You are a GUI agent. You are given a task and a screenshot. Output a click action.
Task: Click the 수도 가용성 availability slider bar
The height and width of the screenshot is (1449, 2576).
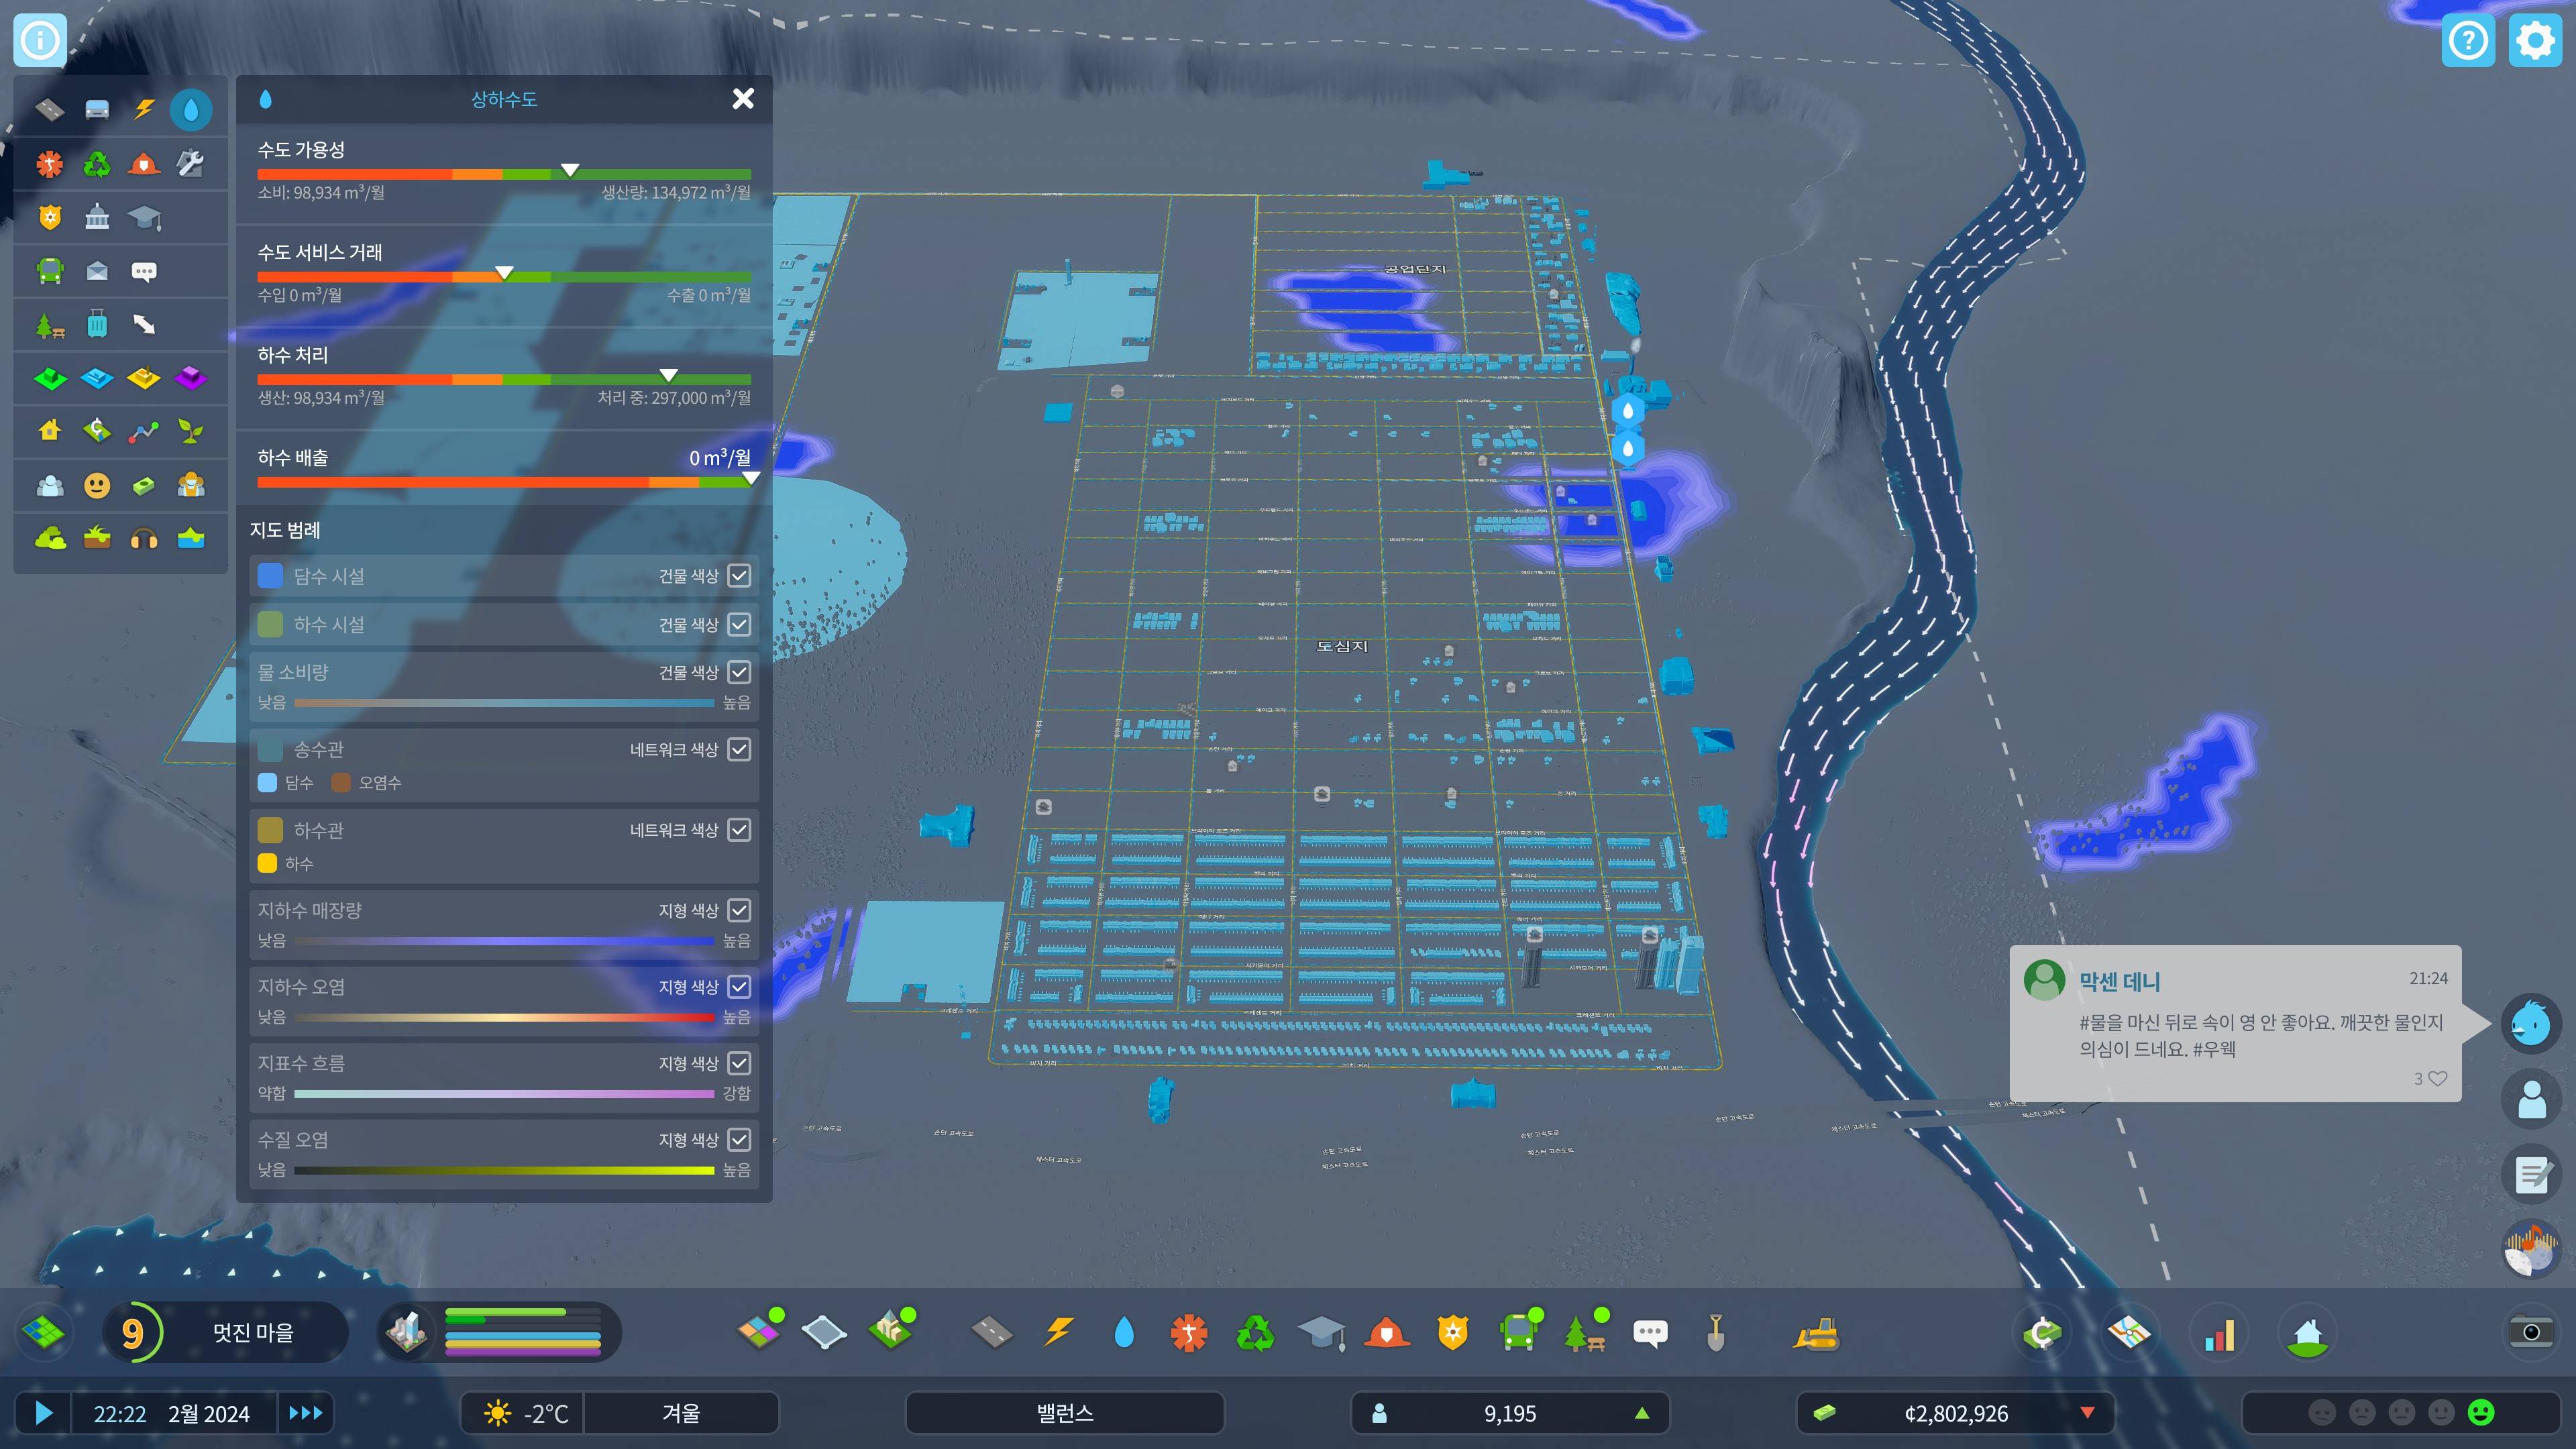(504, 175)
